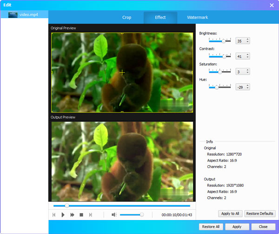This screenshot has height=234, width=279.
Task: Step to next frame button
Action: click(91, 215)
